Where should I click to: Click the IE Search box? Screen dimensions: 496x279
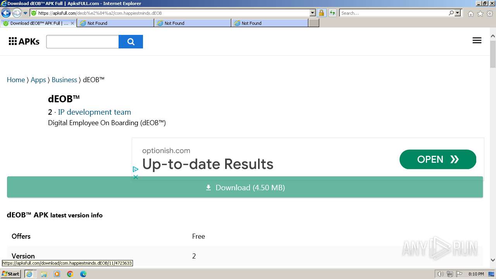393,13
